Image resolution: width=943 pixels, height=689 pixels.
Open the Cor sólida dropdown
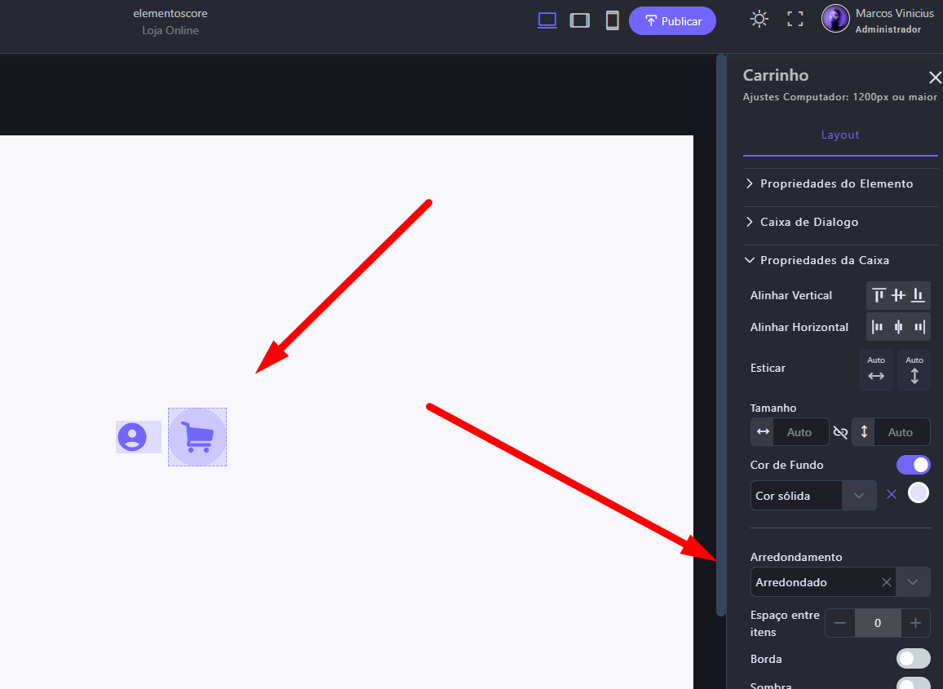coord(812,496)
